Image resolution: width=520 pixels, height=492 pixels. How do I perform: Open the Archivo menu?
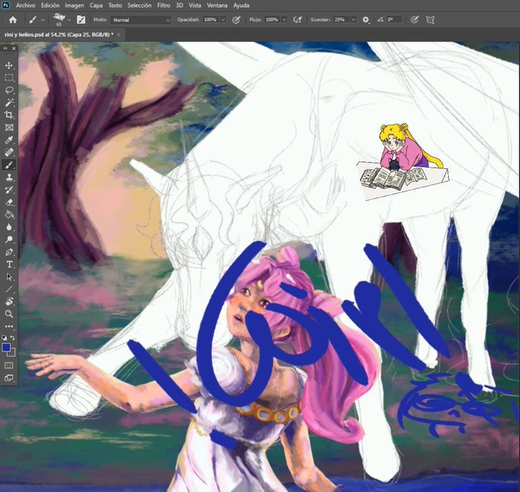click(25, 5)
